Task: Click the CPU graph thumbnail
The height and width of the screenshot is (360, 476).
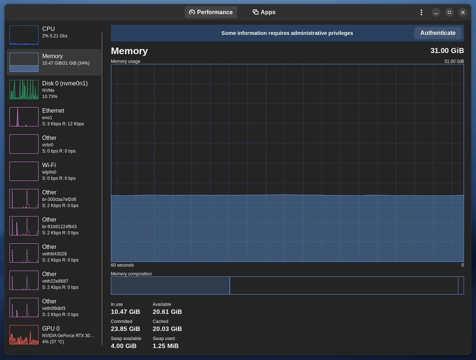Action: [24, 35]
